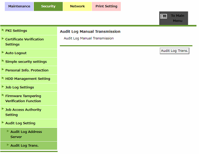Open the Maintenance tab

[x=19, y=6]
